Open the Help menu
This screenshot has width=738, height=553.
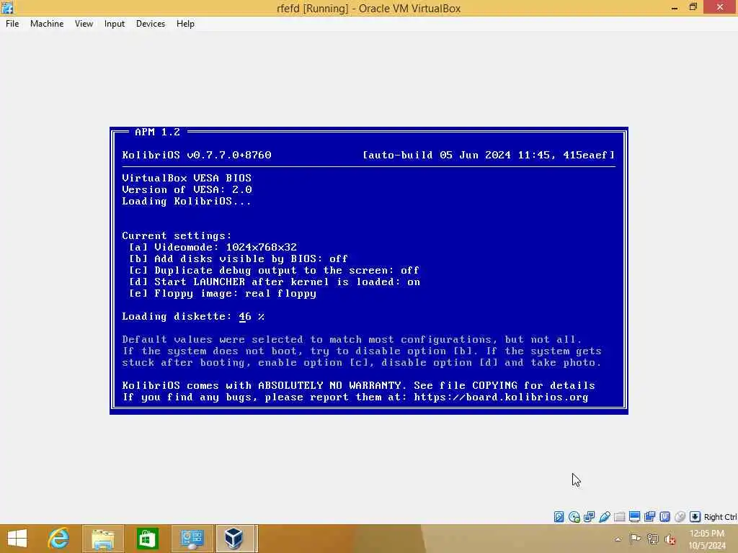point(185,24)
